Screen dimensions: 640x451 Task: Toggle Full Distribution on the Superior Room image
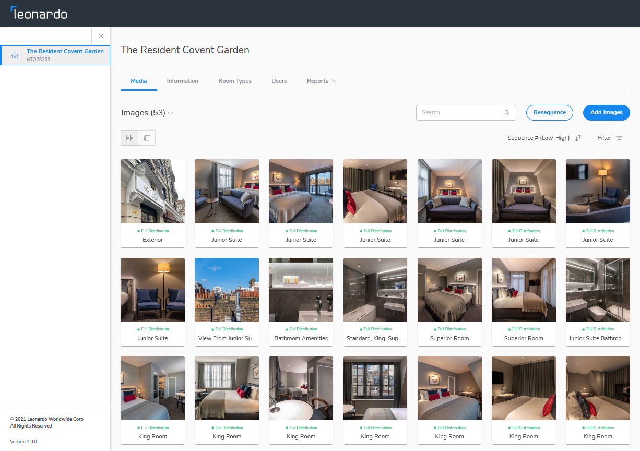click(x=449, y=329)
